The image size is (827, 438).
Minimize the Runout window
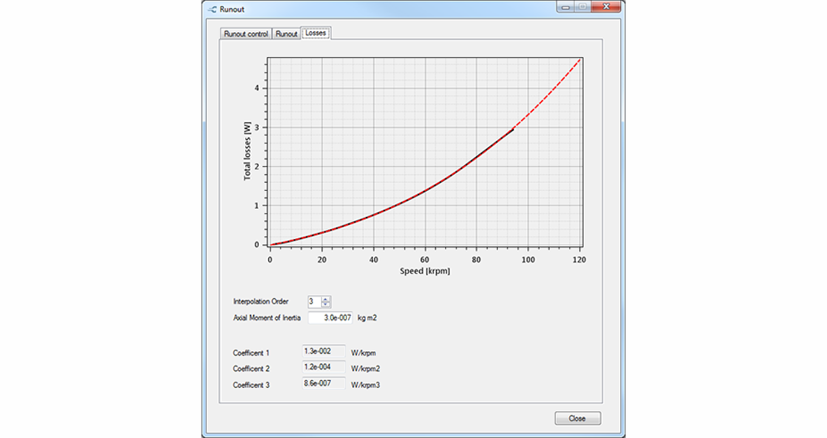click(565, 7)
